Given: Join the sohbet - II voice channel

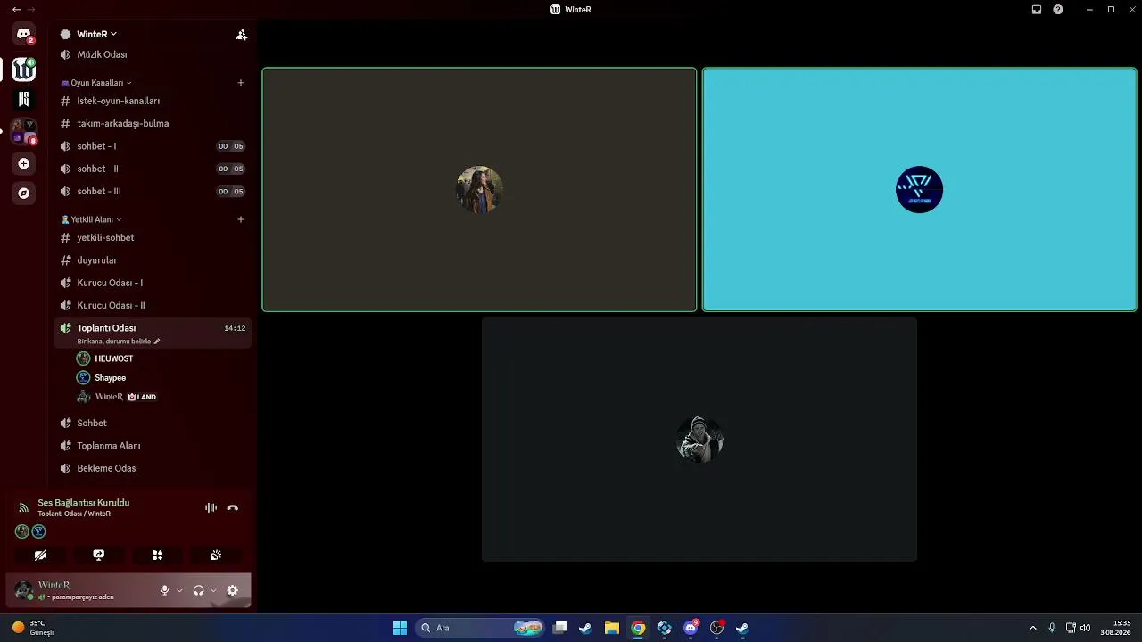Looking at the screenshot, I should click(152, 169).
